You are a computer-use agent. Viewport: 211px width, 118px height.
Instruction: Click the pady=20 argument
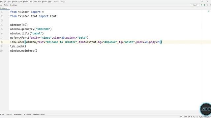click(x=155, y=42)
